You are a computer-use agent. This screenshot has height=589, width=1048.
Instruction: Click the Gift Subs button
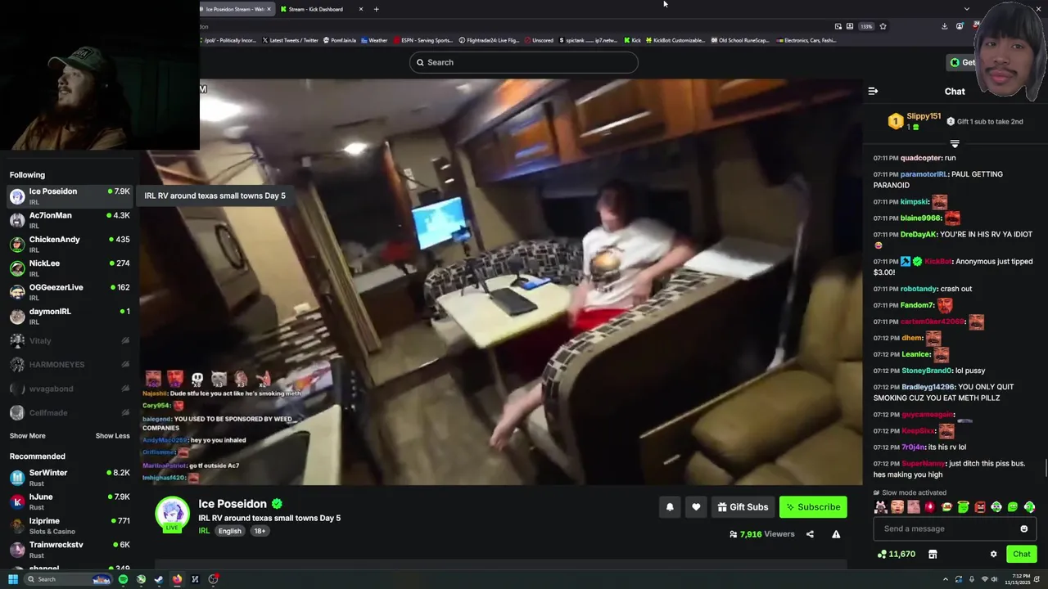click(743, 507)
